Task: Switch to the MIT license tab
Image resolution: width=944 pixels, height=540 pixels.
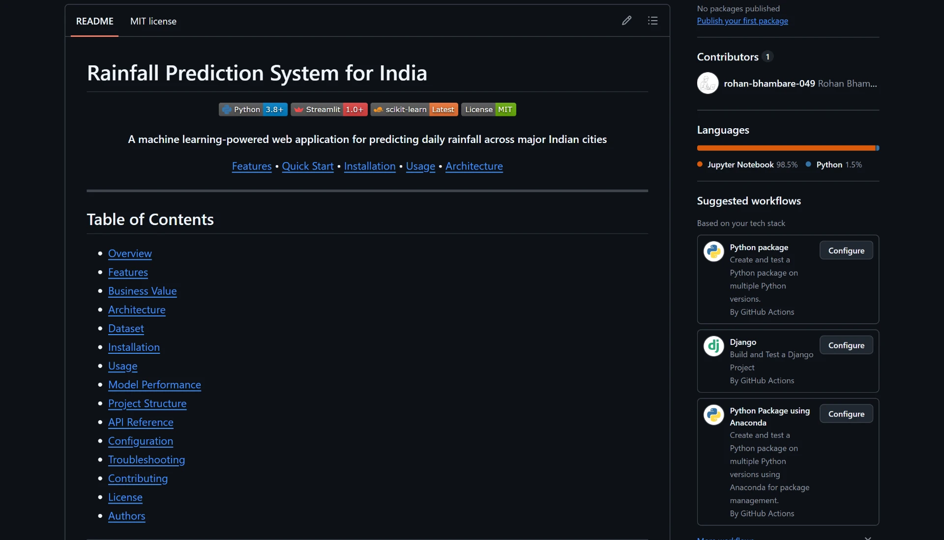Action: tap(153, 21)
